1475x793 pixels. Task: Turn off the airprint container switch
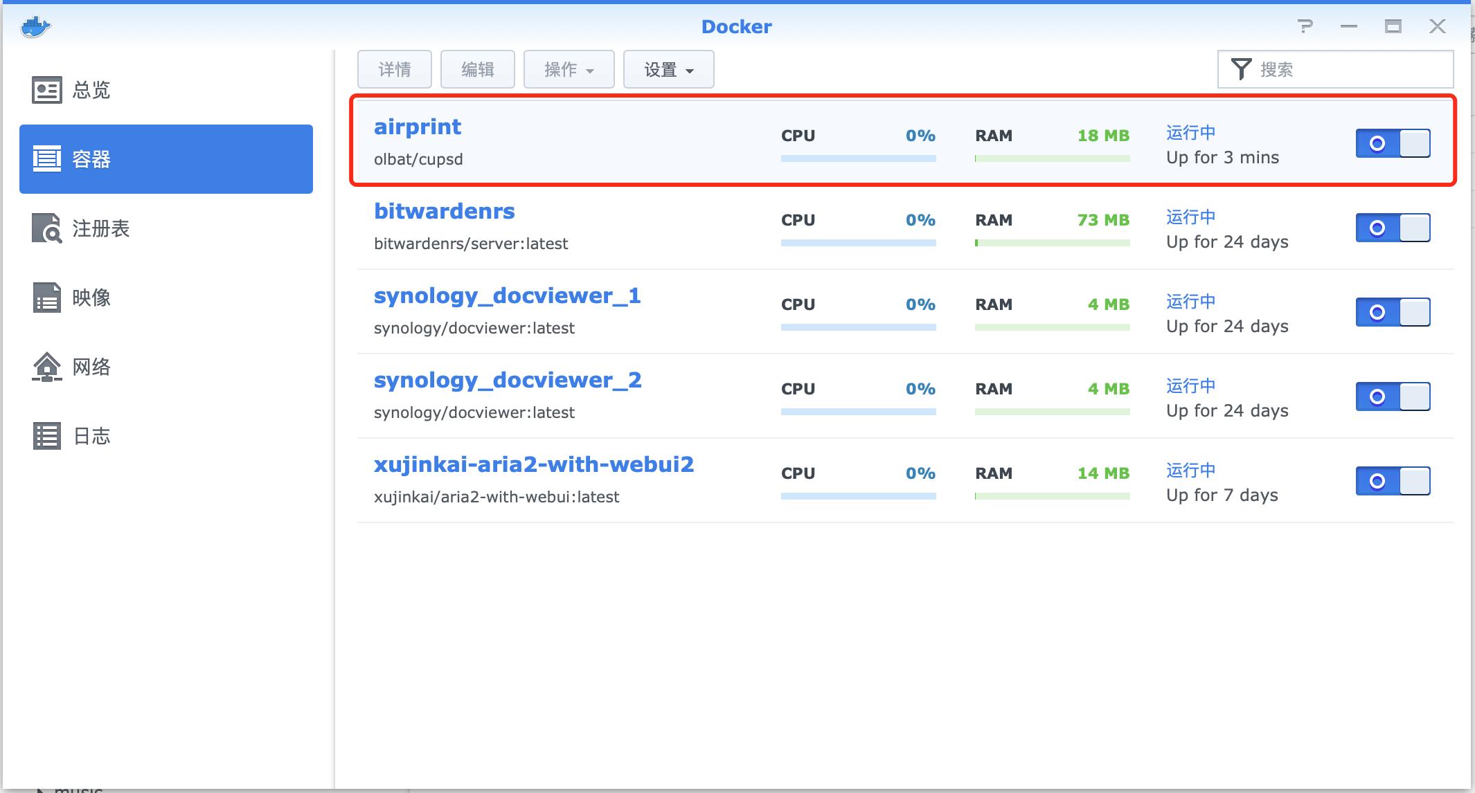tap(1393, 143)
